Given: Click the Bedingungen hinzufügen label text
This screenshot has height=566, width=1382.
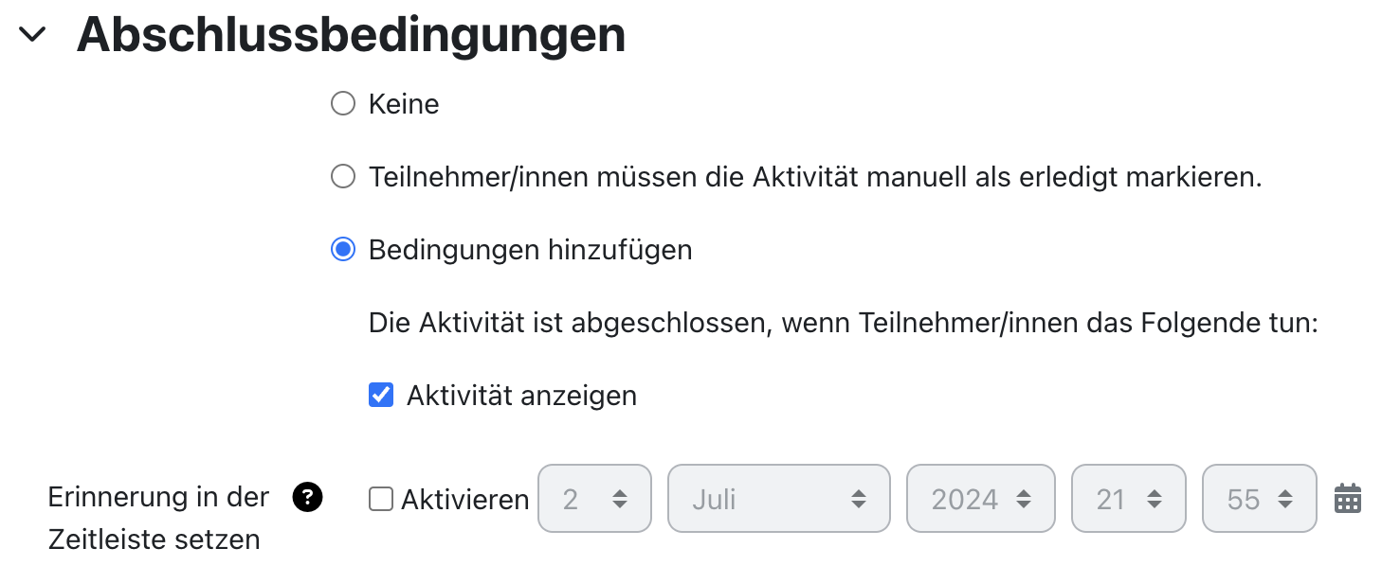Looking at the screenshot, I should point(530,250).
